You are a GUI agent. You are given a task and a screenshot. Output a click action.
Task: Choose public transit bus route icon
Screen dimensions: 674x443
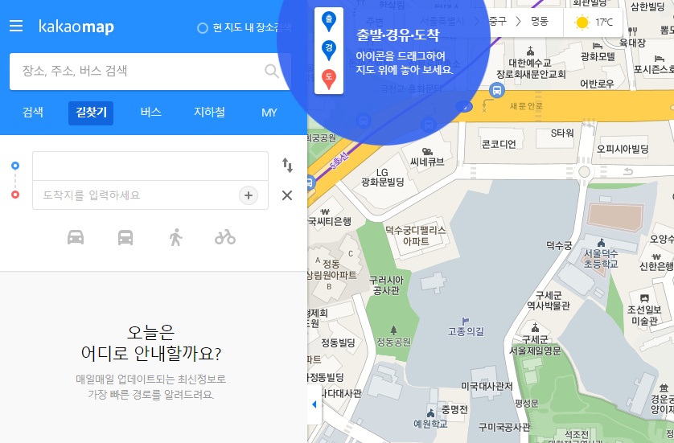pyautogui.click(x=125, y=238)
